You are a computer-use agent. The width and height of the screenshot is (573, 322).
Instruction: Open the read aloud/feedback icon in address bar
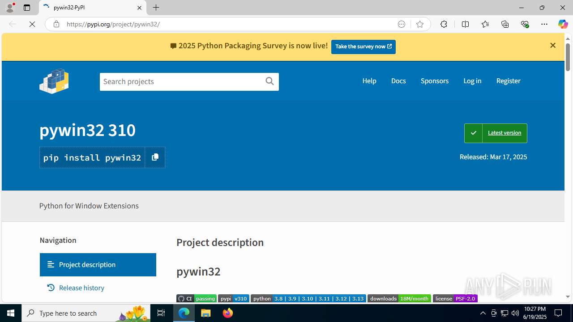tap(402, 24)
